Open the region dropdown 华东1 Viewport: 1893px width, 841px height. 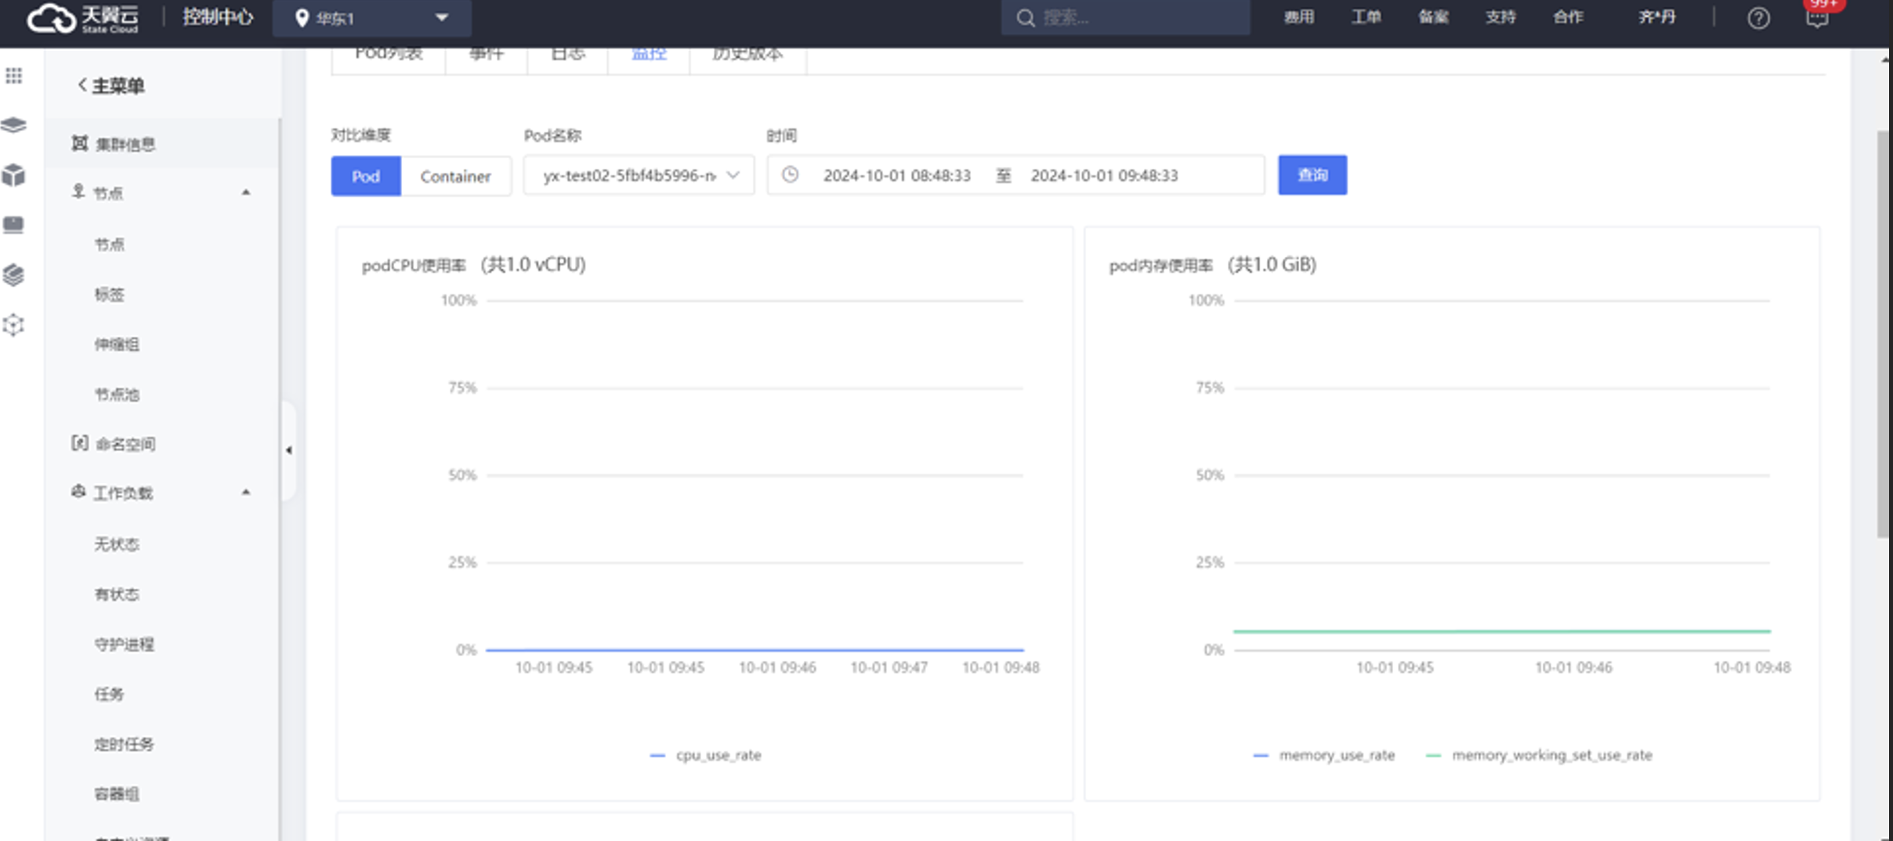click(x=372, y=18)
